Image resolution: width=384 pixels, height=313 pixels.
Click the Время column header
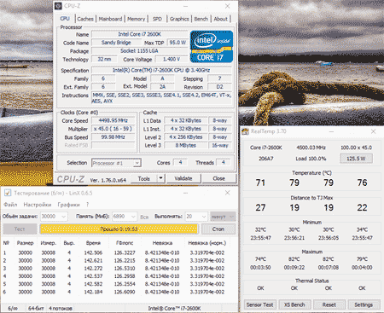pyautogui.click(x=93, y=243)
